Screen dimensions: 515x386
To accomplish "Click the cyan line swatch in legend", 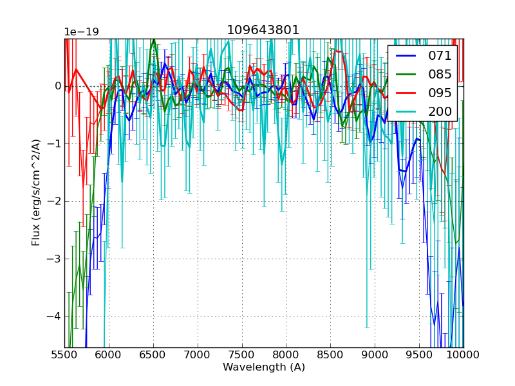I will [407, 111].
